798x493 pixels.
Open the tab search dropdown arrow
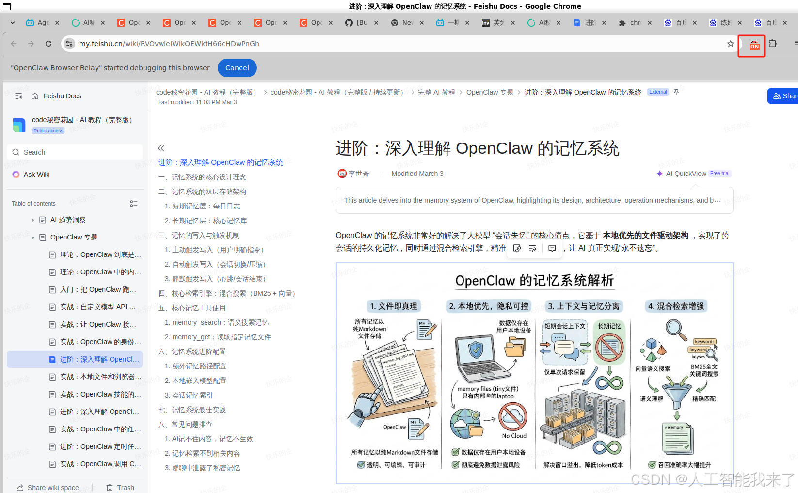(x=13, y=23)
